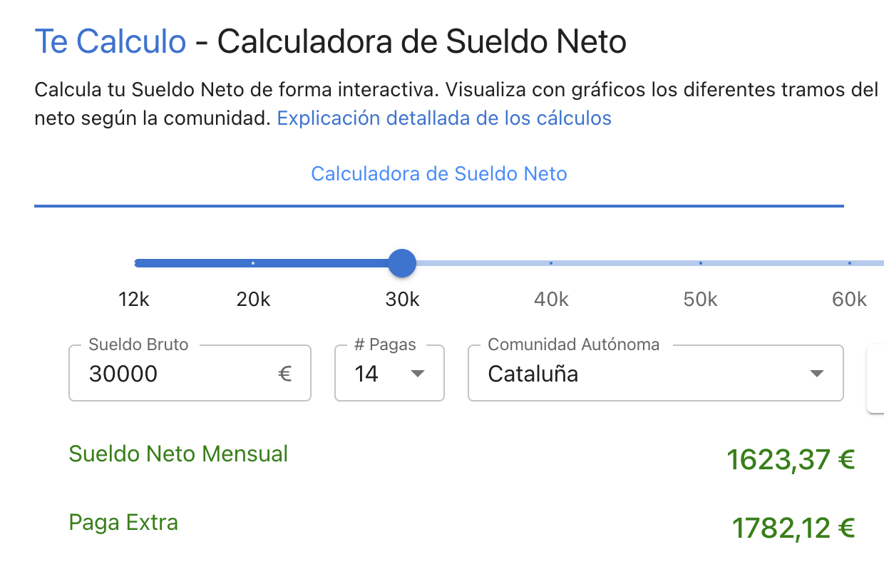The height and width of the screenshot is (562, 884).
Task: Click the 60k slider label
Action: coord(848,300)
